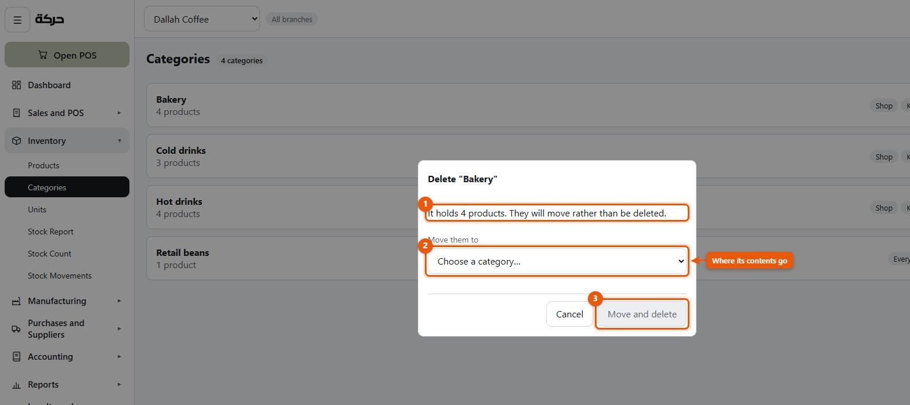Open the Choose a category dropdown
Image resolution: width=910 pixels, height=405 pixels.
pos(557,262)
